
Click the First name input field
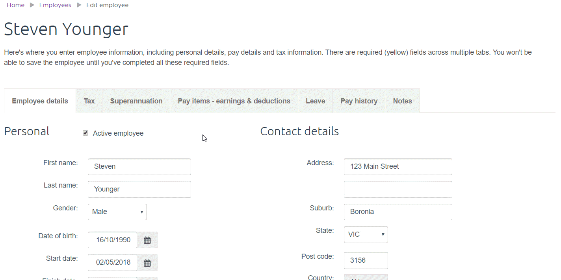[x=139, y=167]
